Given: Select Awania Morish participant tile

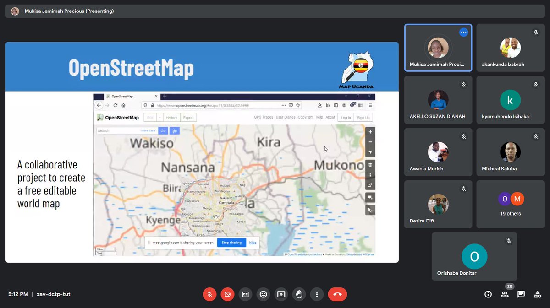Looking at the screenshot, I should pos(438,152).
